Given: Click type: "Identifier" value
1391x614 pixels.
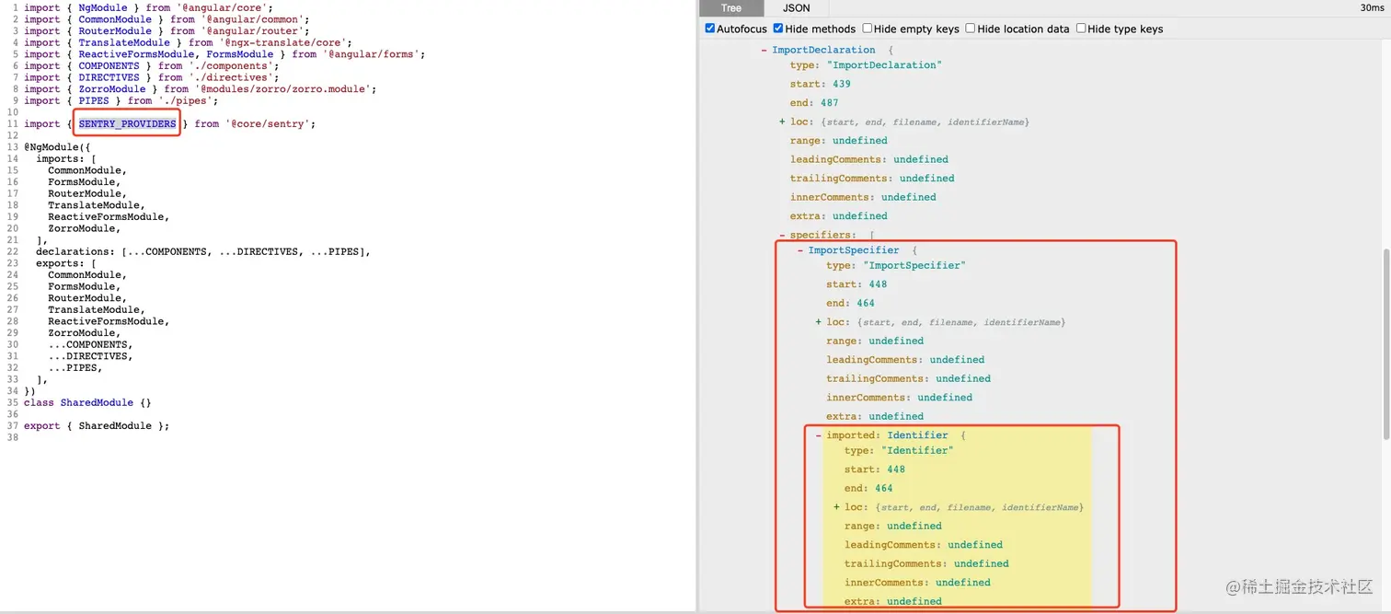Looking at the screenshot, I should (x=917, y=450).
